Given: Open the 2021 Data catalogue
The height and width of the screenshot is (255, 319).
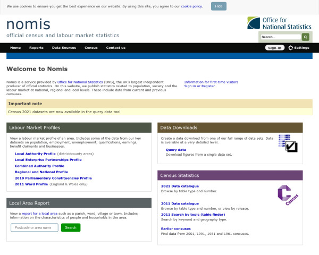Looking at the screenshot, I should (x=180, y=186).
